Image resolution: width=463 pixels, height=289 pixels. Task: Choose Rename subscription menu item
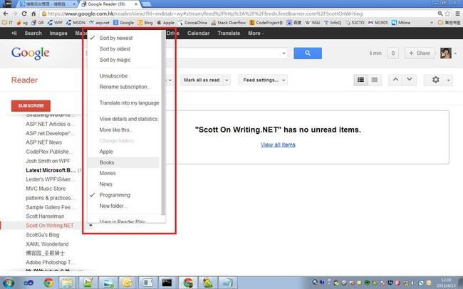coord(123,87)
